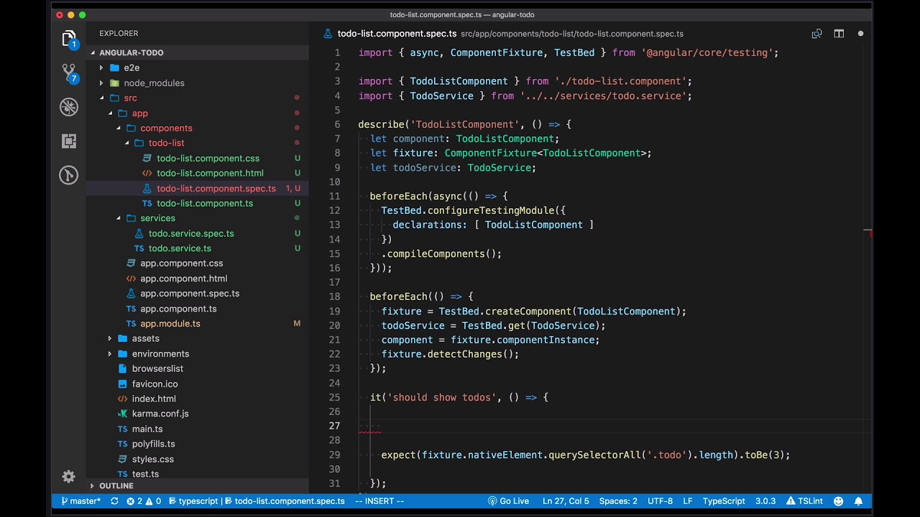Open test.ts file

click(145, 474)
